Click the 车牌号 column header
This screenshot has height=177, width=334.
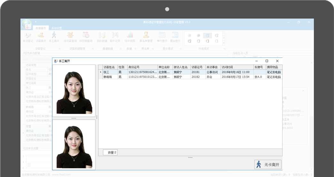pos(260,67)
